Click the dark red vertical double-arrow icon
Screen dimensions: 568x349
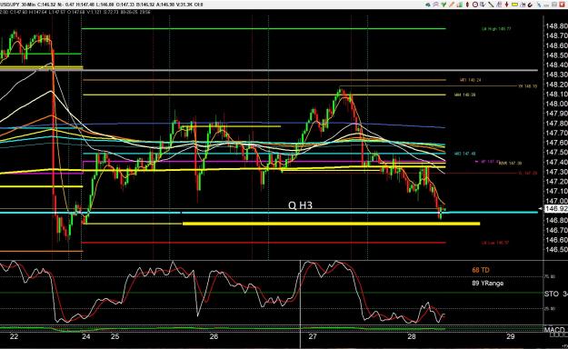tap(468, 5)
